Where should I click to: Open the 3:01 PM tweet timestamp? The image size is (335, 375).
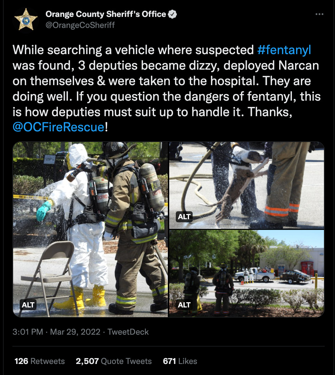coord(28,332)
